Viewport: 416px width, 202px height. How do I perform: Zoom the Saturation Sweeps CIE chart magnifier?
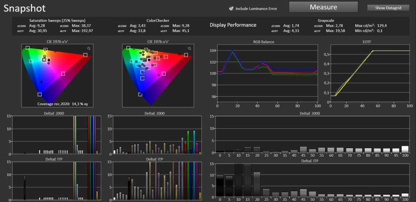[x=89, y=49]
